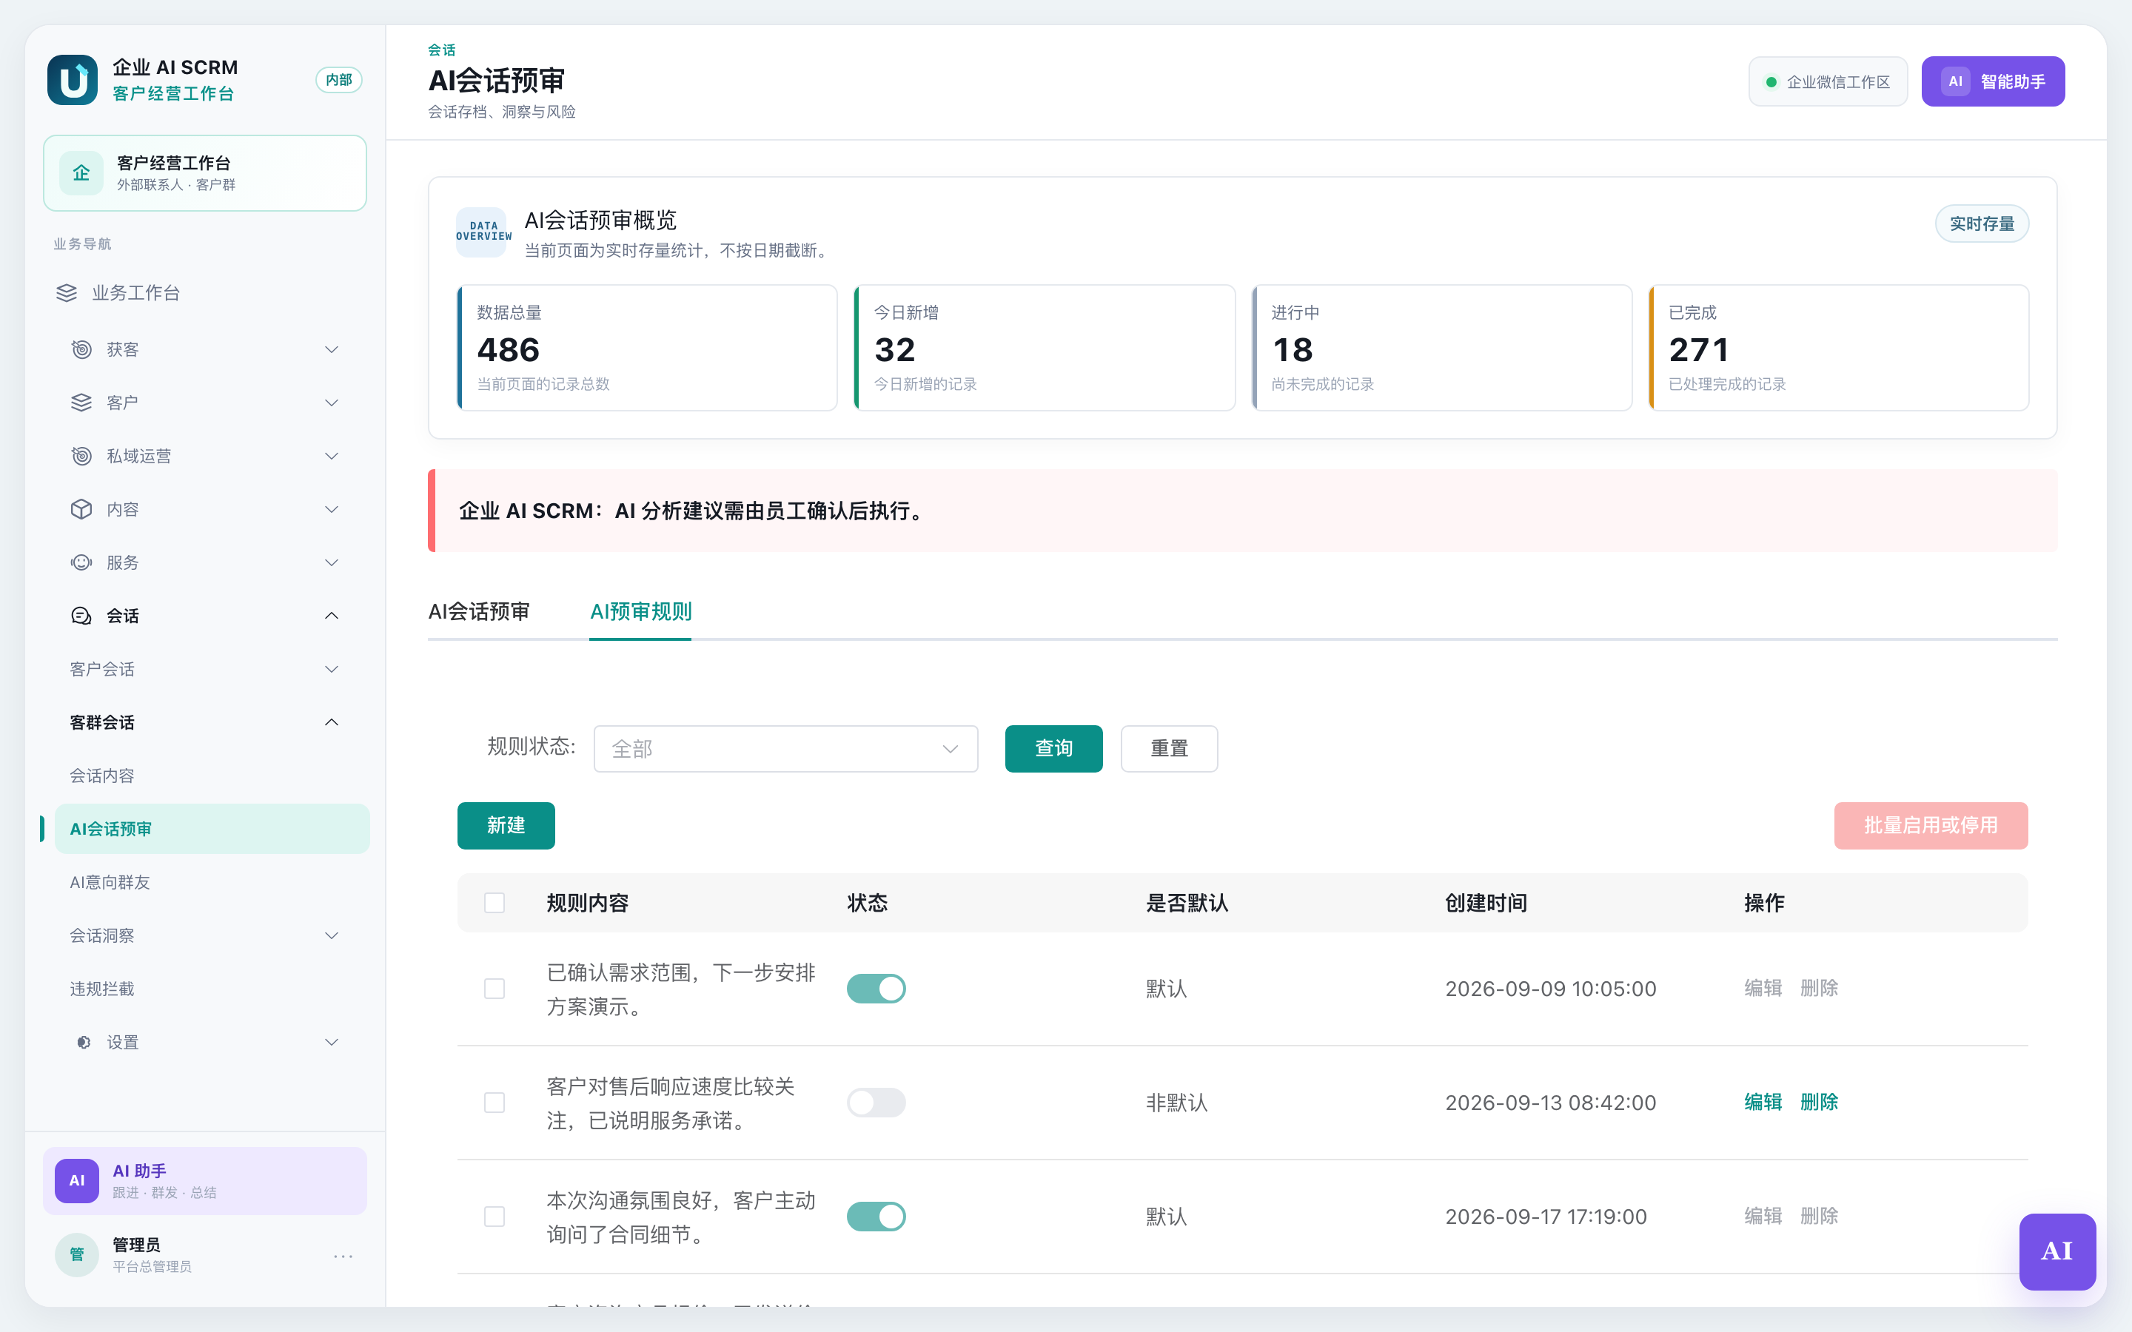The width and height of the screenshot is (2132, 1332).
Task: Open the 业务工作台 sidebar item
Action: click(204, 292)
